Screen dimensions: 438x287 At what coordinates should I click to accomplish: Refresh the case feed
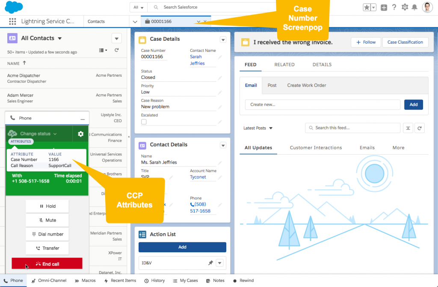pyautogui.click(x=419, y=128)
